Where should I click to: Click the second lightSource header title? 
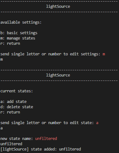[58, 75]
